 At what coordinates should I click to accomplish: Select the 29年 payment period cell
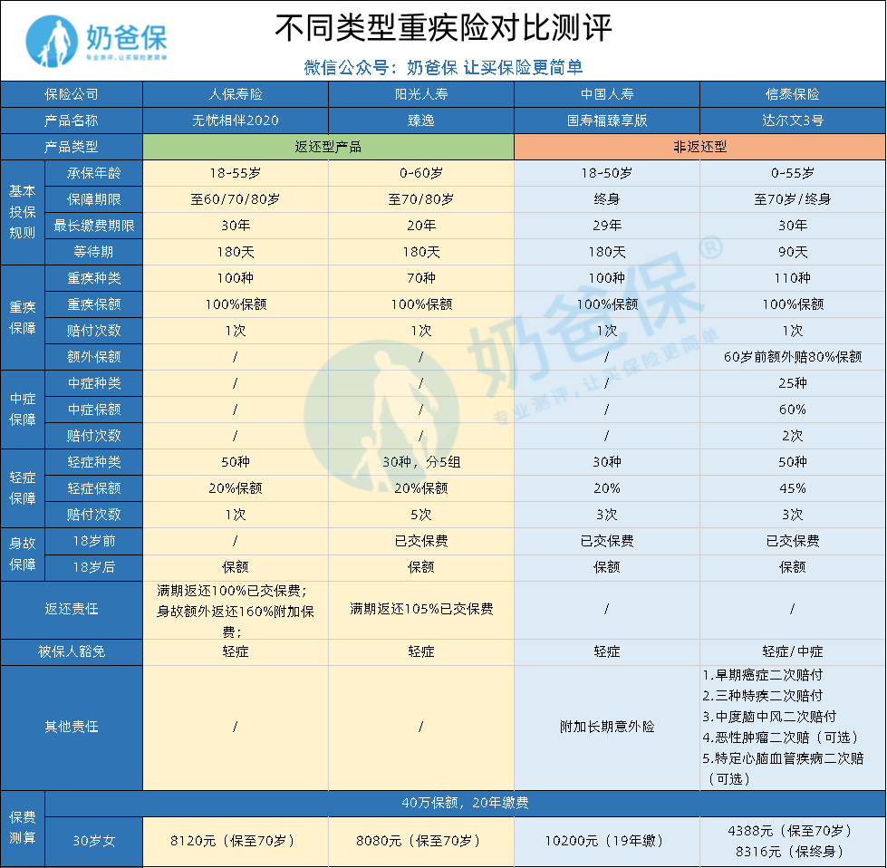point(607,226)
